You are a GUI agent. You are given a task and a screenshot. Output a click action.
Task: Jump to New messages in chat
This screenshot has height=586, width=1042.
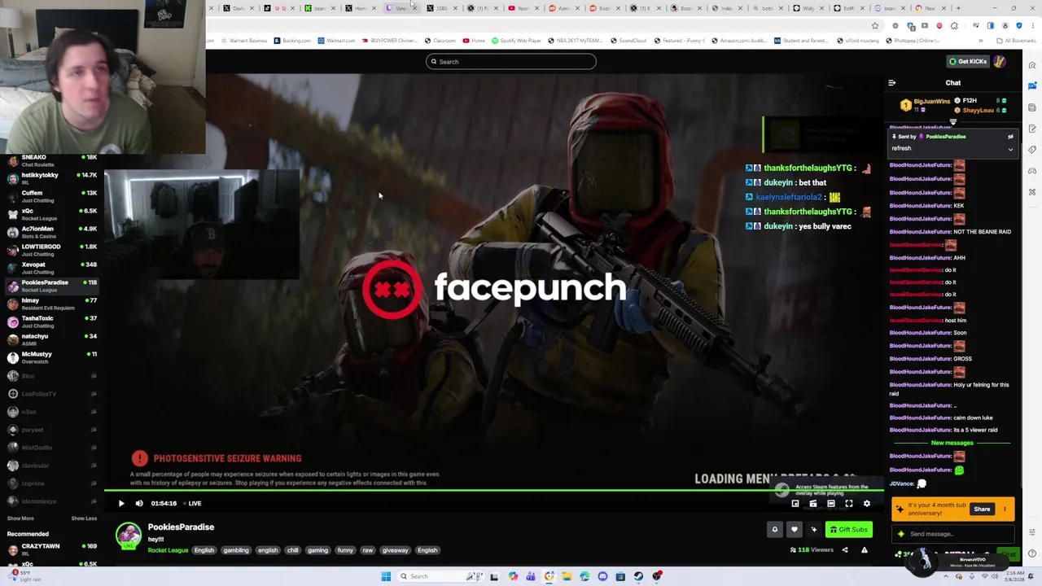pos(952,443)
